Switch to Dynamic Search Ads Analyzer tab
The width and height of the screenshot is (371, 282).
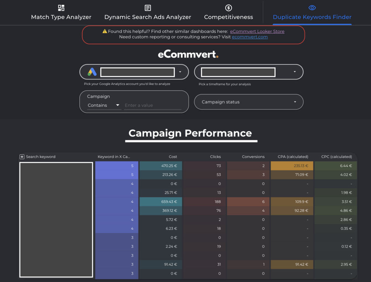point(148,13)
